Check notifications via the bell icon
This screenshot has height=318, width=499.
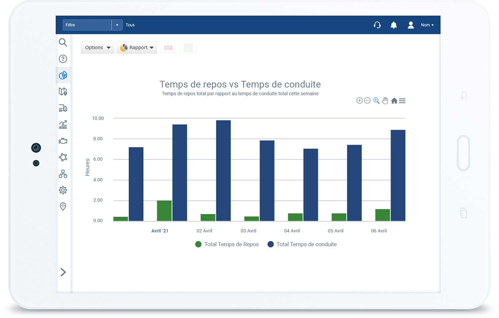(x=394, y=25)
